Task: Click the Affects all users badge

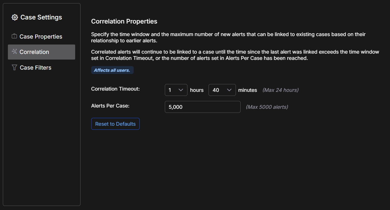Action: (x=112, y=70)
